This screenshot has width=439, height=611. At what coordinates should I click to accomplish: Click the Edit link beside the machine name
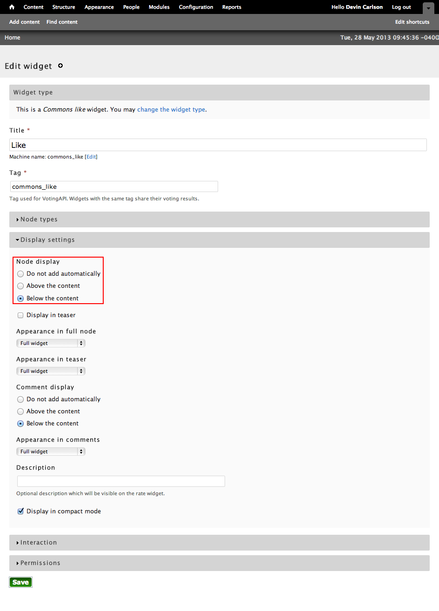tap(91, 157)
